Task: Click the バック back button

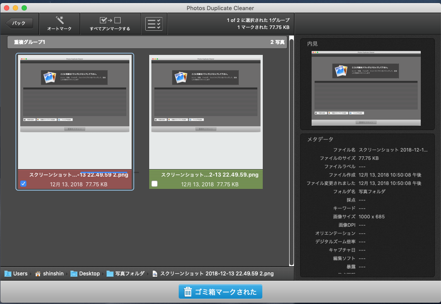Action: pos(19,23)
